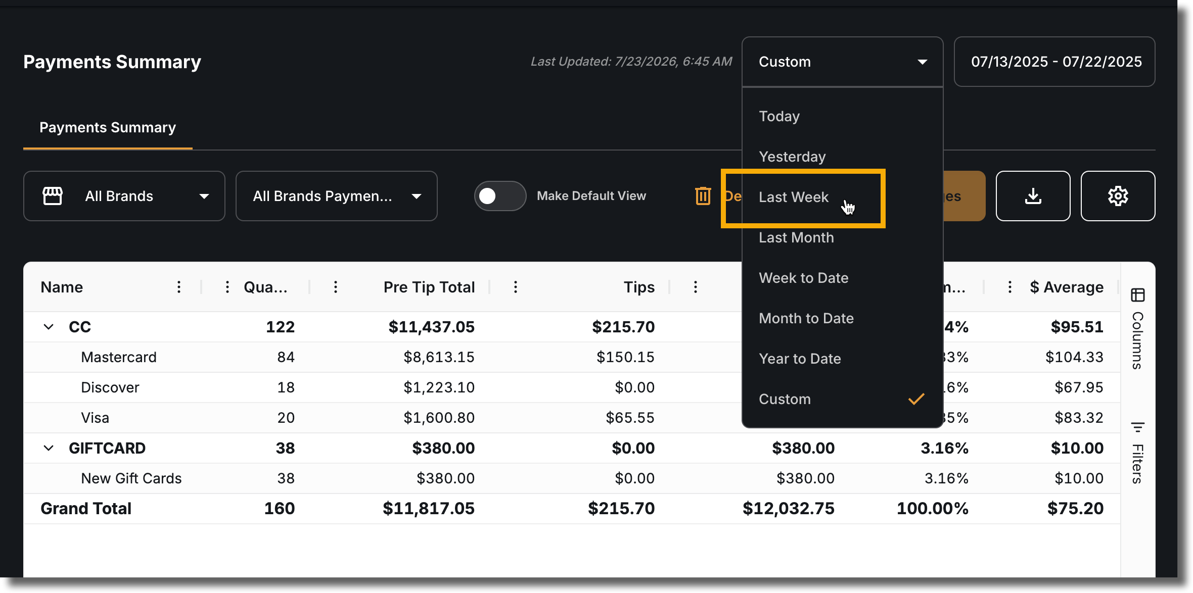Switch to the Payments Summary tab
Image resolution: width=1193 pixels, height=593 pixels.
[x=108, y=127]
